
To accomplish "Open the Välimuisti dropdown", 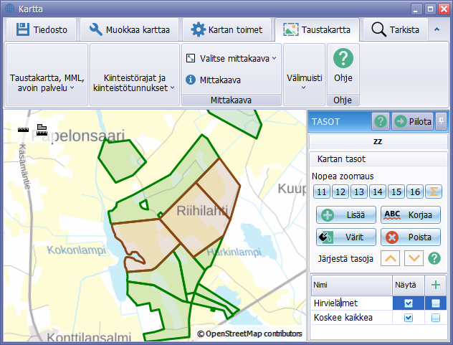I will (304, 75).
